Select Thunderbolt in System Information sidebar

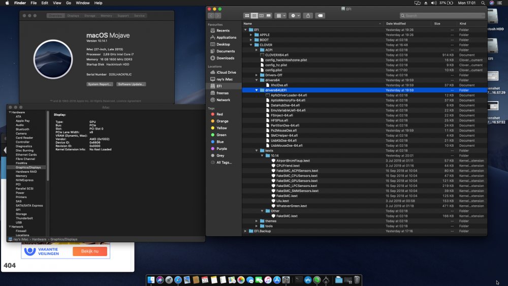click(x=24, y=218)
